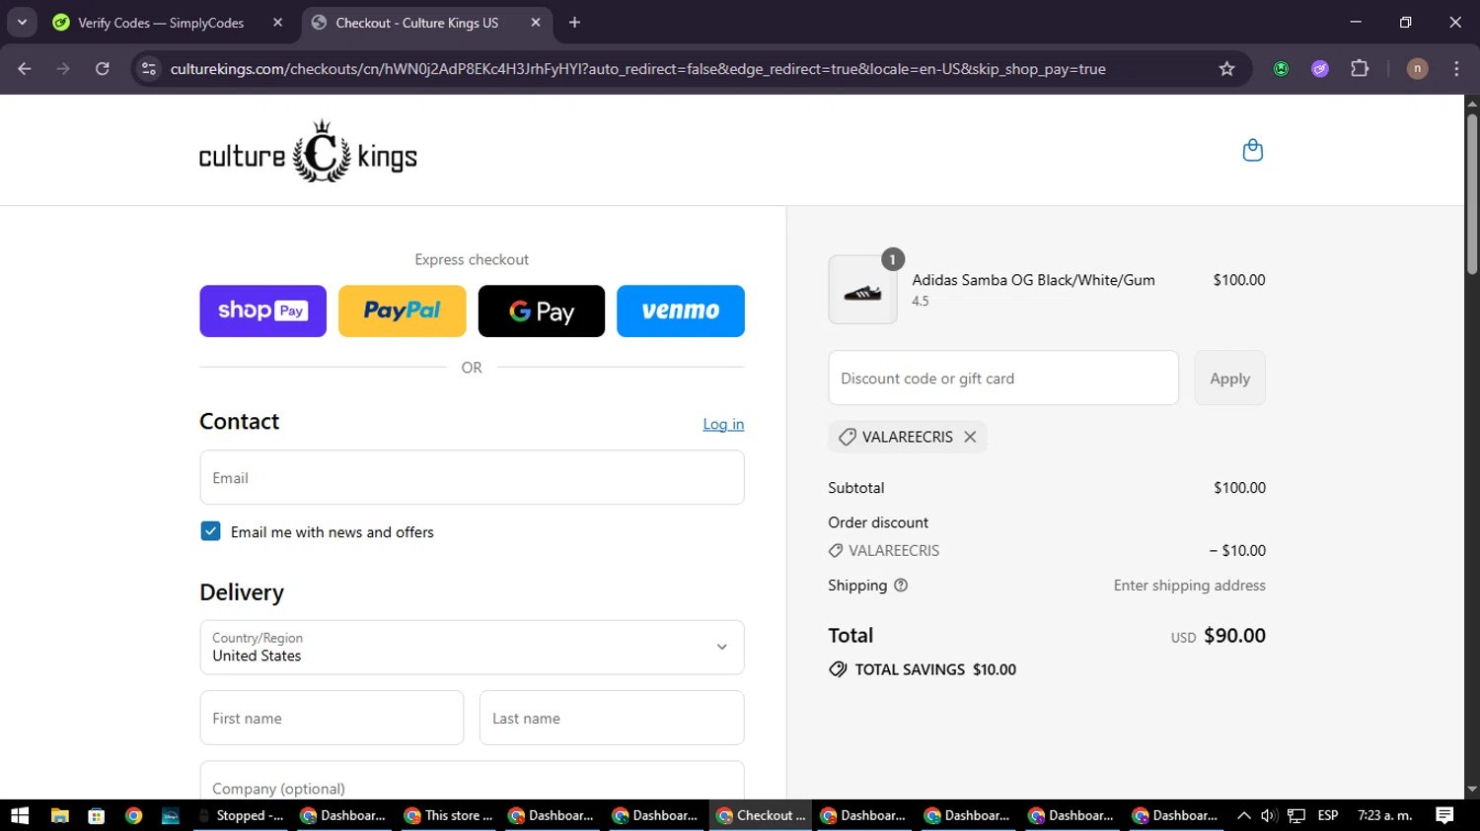Image resolution: width=1480 pixels, height=831 pixels.
Task: Open File Explorer from taskbar
Action: pos(60,815)
